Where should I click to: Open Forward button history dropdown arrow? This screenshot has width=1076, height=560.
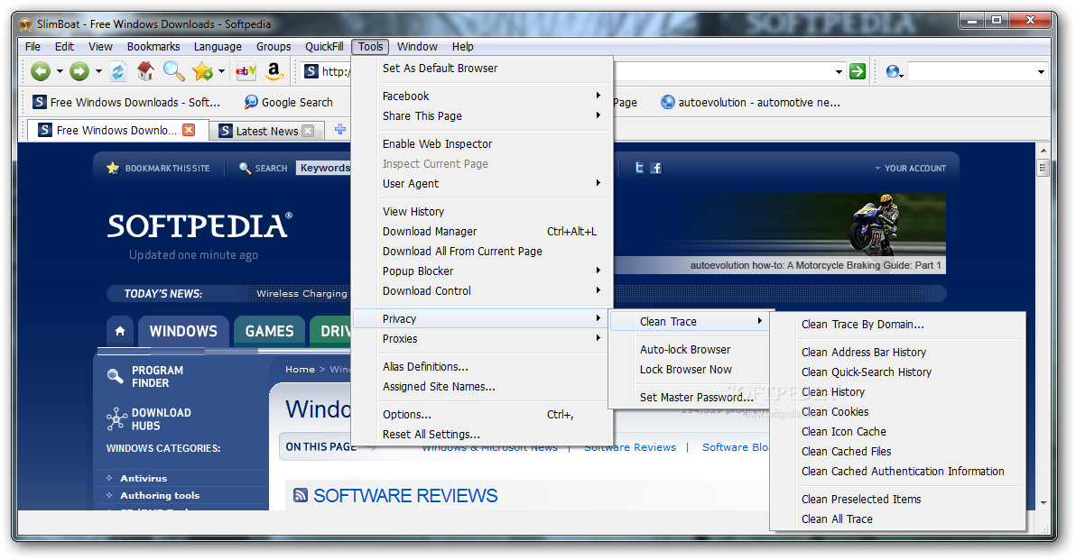pyautogui.click(x=98, y=71)
